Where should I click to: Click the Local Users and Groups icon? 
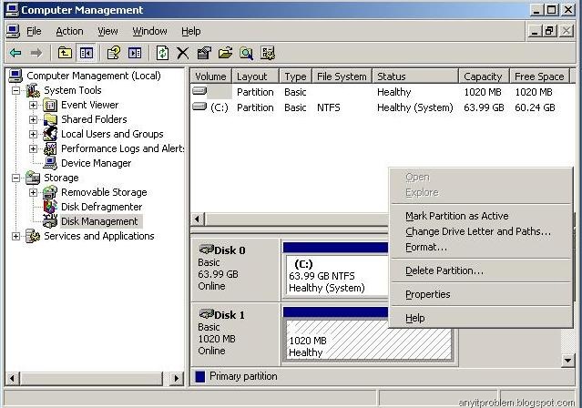(50, 134)
